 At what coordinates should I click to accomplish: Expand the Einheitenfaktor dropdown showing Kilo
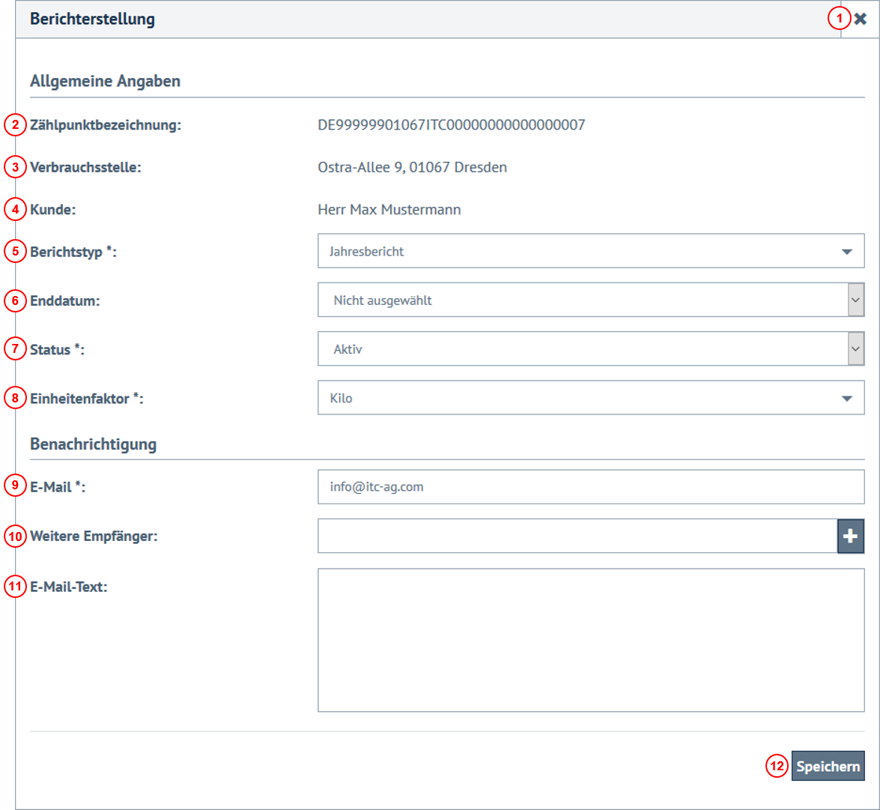590,398
